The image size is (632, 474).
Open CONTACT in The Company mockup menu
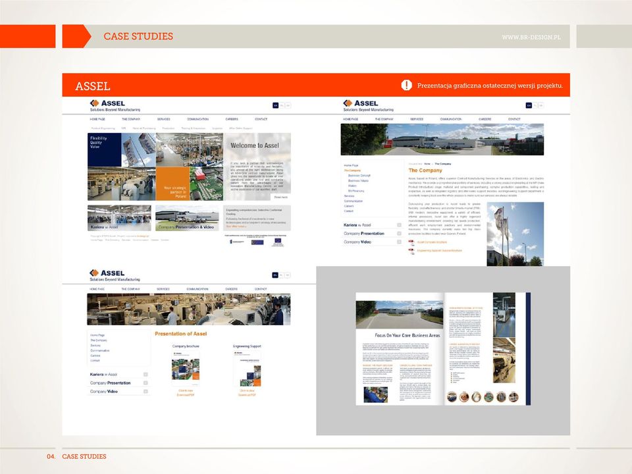[x=514, y=119]
